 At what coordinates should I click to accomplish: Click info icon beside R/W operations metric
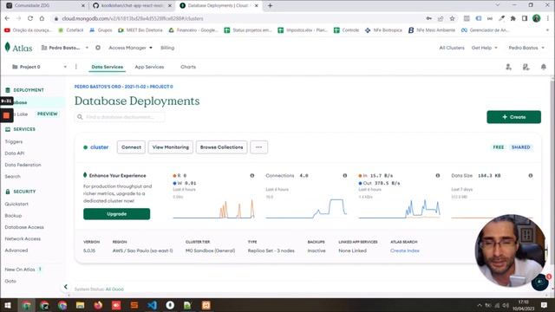(x=252, y=175)
